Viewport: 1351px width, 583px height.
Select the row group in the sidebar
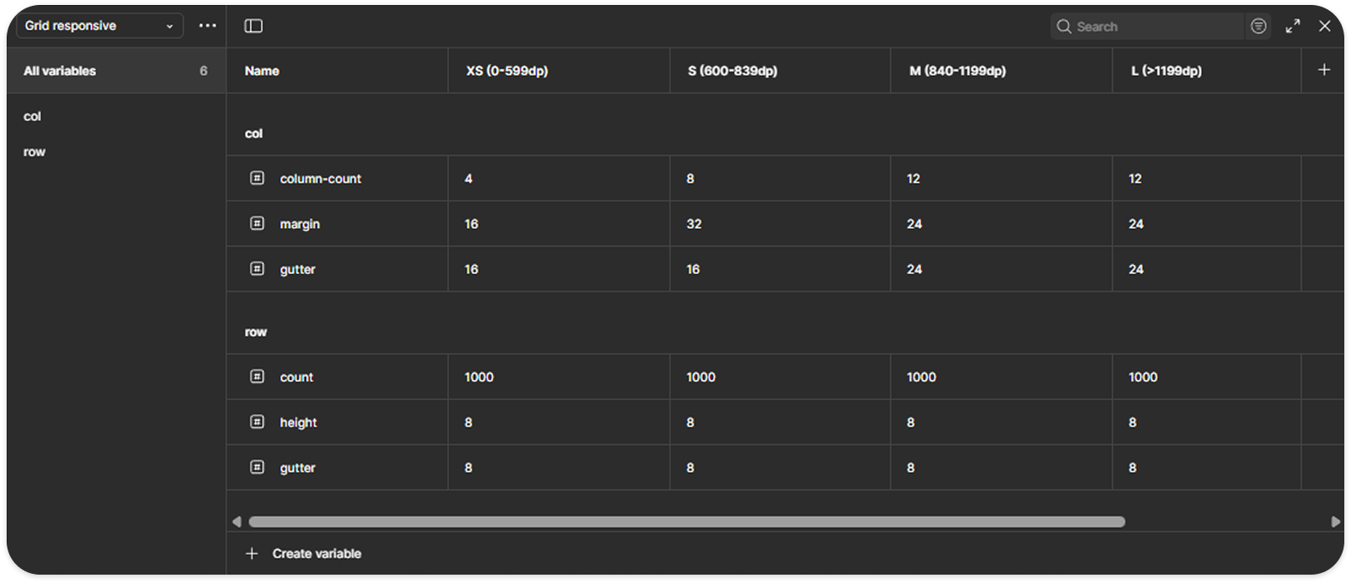(34, 151)
